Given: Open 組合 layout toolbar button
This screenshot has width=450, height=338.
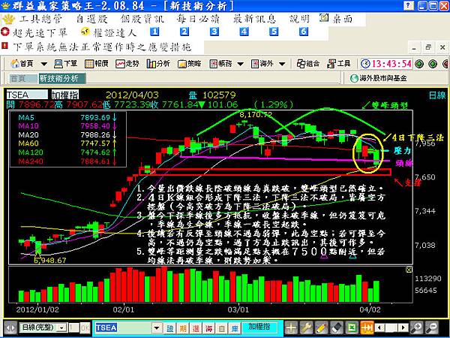Looking at the screenshot, I should click(x=308, y=64).
